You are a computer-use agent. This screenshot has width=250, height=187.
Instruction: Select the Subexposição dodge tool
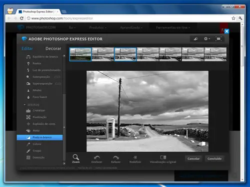click(38, 77)
